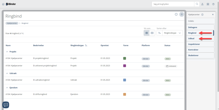This screenshot has width=219, height=110.
Task: Switch to grid card view
Action: point(152,33)
